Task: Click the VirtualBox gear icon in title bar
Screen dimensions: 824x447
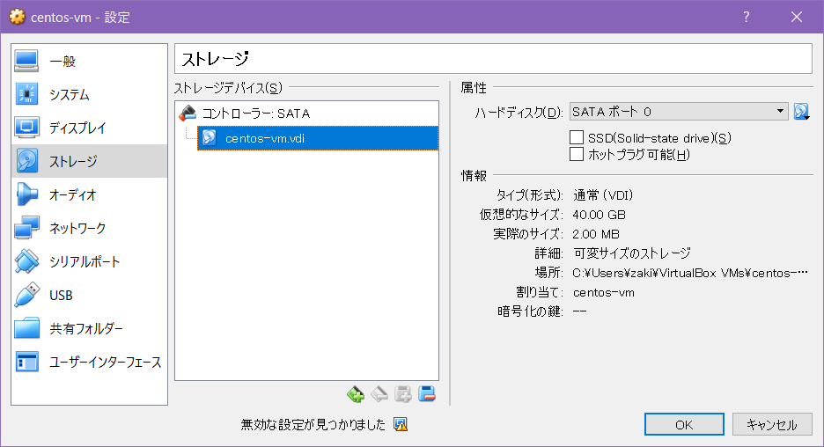Action: tap(17, 17)
